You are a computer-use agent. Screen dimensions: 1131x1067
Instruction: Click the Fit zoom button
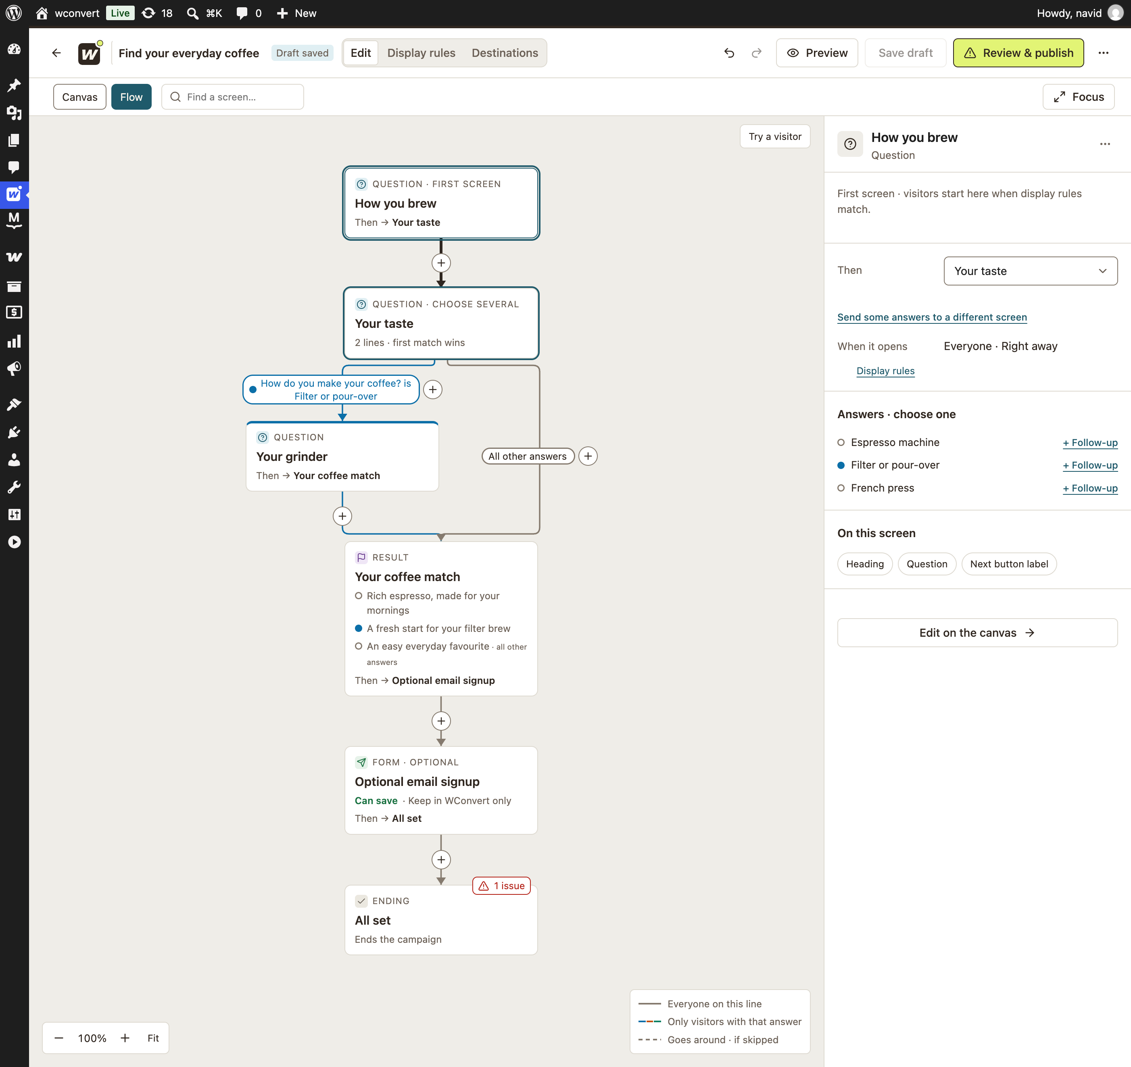(153, 1038)
